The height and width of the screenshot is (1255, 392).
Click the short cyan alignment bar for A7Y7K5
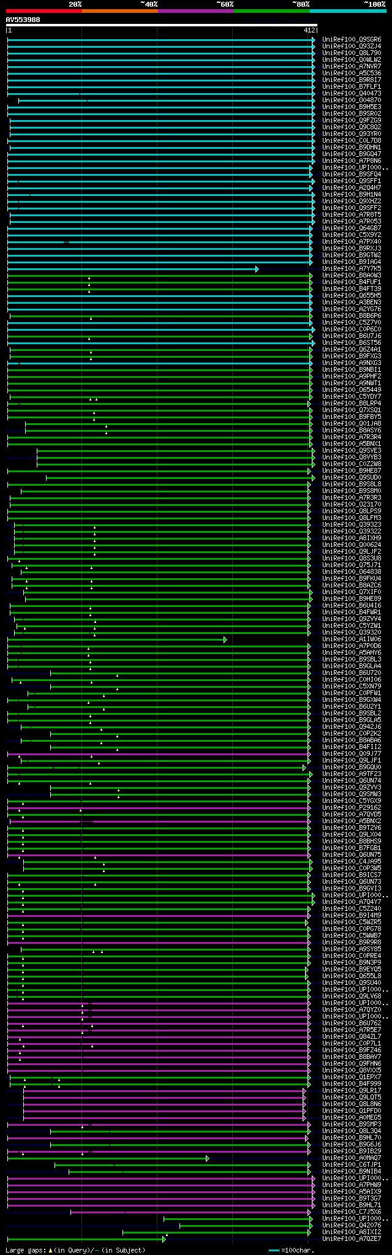click(x=133, y=269)
